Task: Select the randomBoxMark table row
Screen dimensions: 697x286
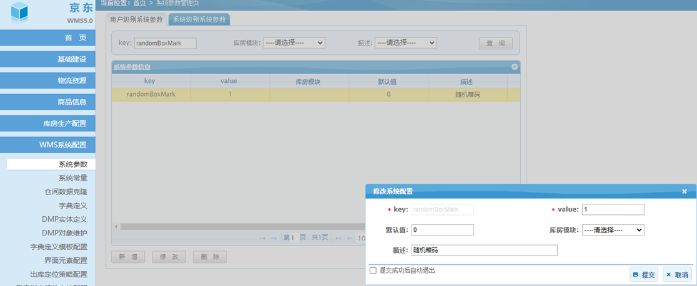Action: click(x=312, y=95)
